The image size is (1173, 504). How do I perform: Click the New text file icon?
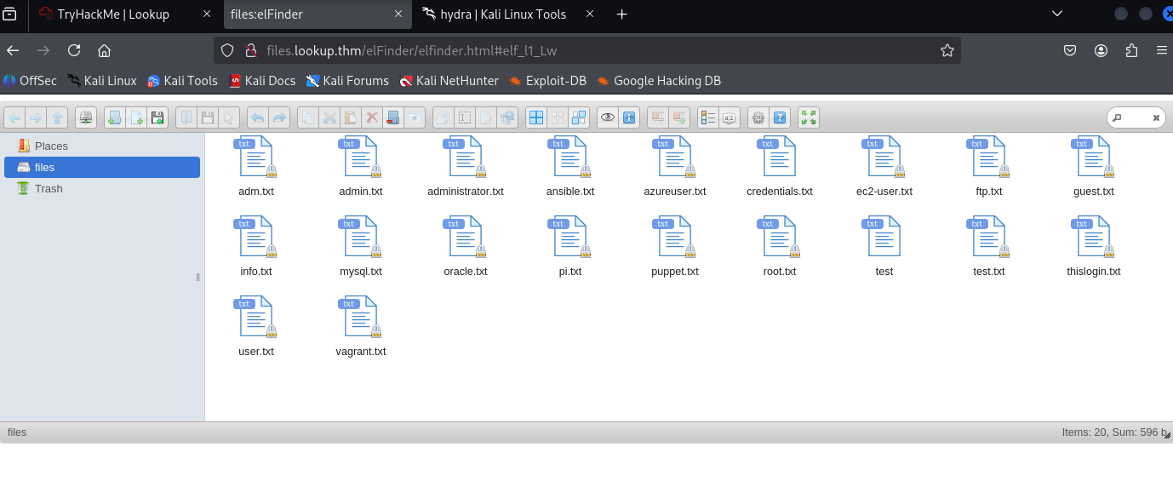tap(136, 117)
